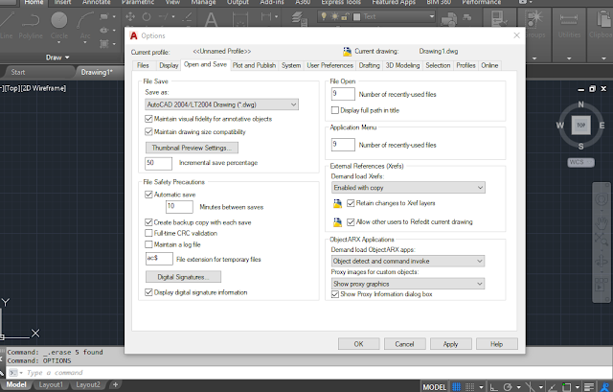613x392 pixels.
Task: Toggle snap mode in status bar
Action: pyautogui.click(x=470, y=387)
